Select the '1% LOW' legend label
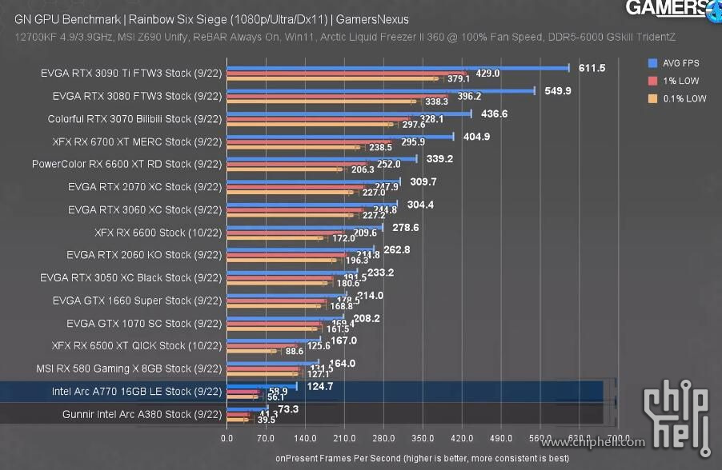This screenshot has height=470, width=722. pyautogui.click(x=681, y=81)
